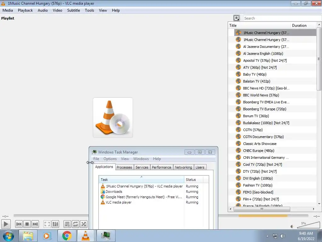Open the Playback menu
The image size is (322, 242).
coord(25,10)
